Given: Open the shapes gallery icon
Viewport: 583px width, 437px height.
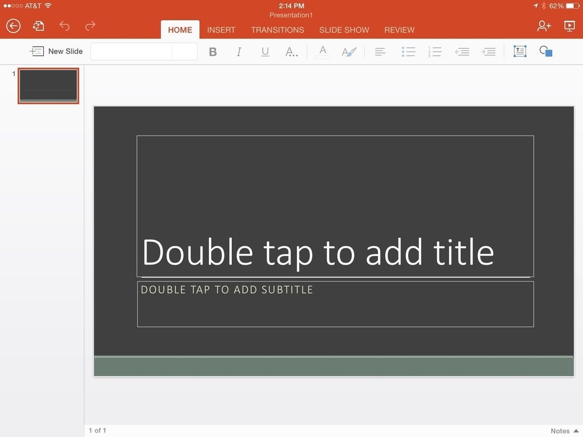Looking at the screenshot, I should coord(546,51).
